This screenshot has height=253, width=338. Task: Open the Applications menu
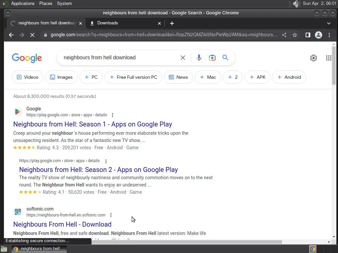pyautogui.click(x=23, y=4)
